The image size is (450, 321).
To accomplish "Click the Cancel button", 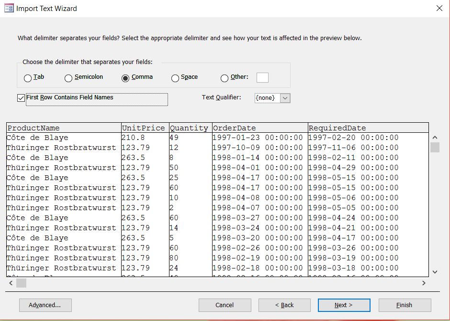I will click(225, 305).
